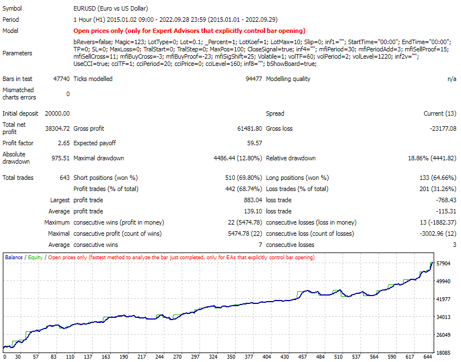Click the Profit factor value 2.65
461x362 pixels.
click(64, 143)
